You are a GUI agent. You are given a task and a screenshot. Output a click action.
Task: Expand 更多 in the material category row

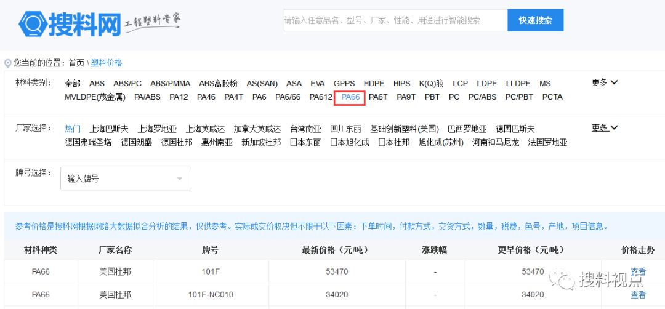605,82
